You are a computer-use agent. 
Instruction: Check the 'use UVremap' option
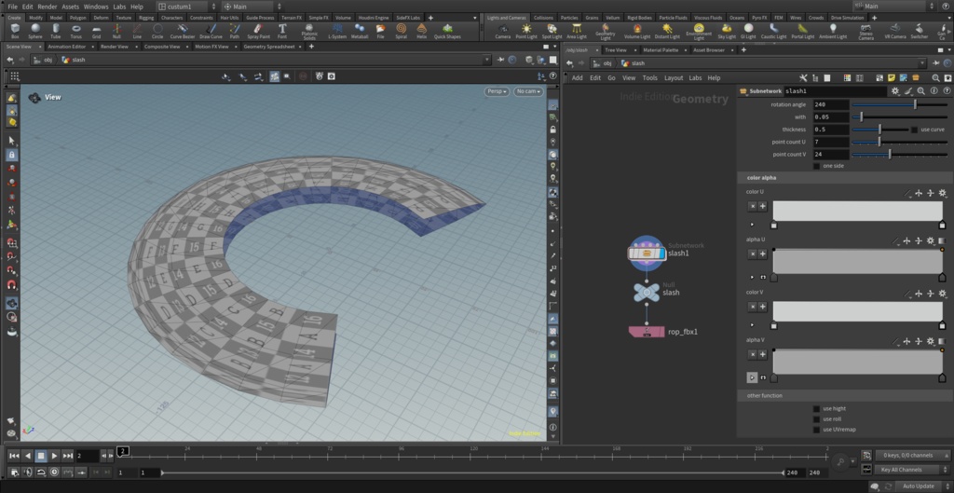[x=817, y=430]
